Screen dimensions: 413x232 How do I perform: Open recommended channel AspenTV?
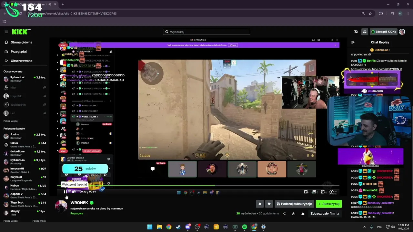tap(25, 196)
